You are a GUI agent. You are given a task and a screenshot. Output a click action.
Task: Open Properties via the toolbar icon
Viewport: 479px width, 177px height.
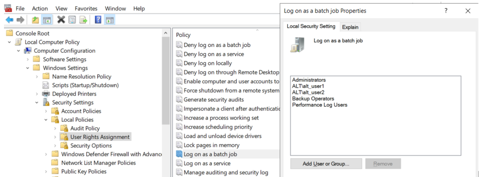tap(72, 20)
